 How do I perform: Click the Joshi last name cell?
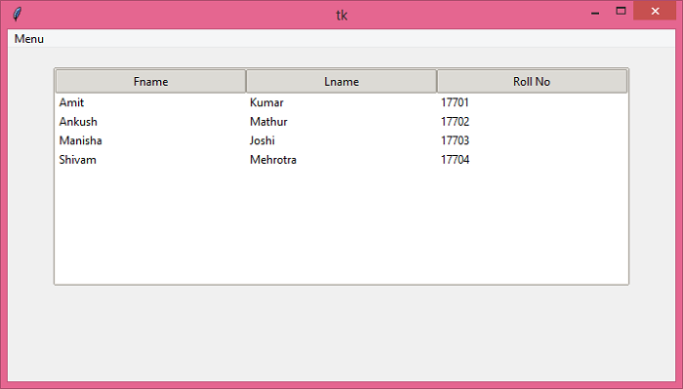point(262,140)
